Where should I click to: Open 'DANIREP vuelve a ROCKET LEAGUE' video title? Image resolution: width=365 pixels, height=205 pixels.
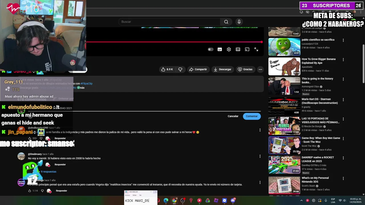point(318,159)
